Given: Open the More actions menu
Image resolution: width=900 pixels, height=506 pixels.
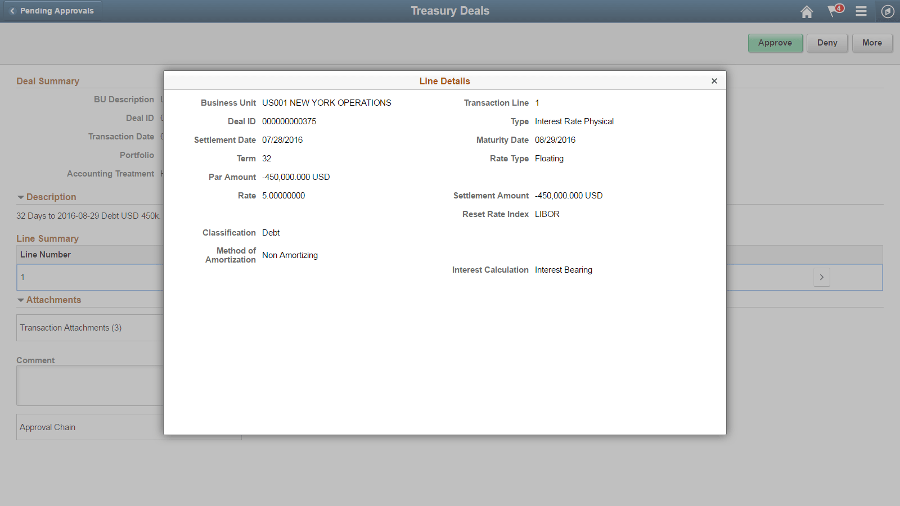Looking at the screenshot, I should coord(872,43).
